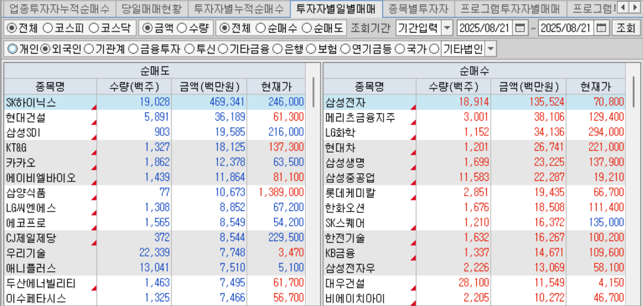
Task: Select 메리츠금융지주 stock name
Action: click(x=361, y=118)
